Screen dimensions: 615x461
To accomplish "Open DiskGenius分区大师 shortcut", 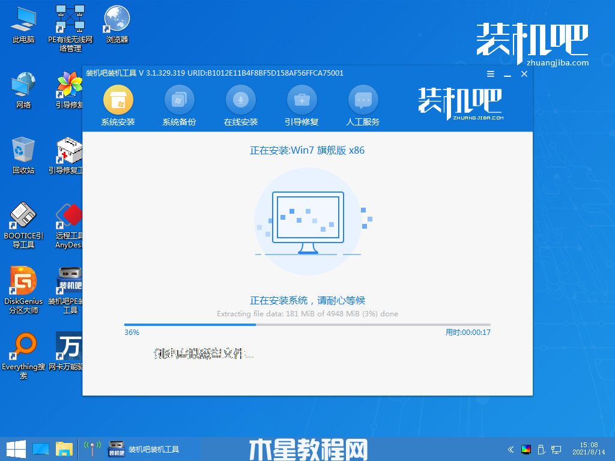I will (23, 291).
